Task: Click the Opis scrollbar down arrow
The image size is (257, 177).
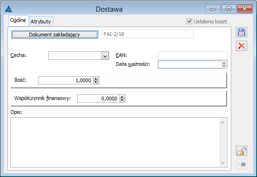Action: [222, 163]
